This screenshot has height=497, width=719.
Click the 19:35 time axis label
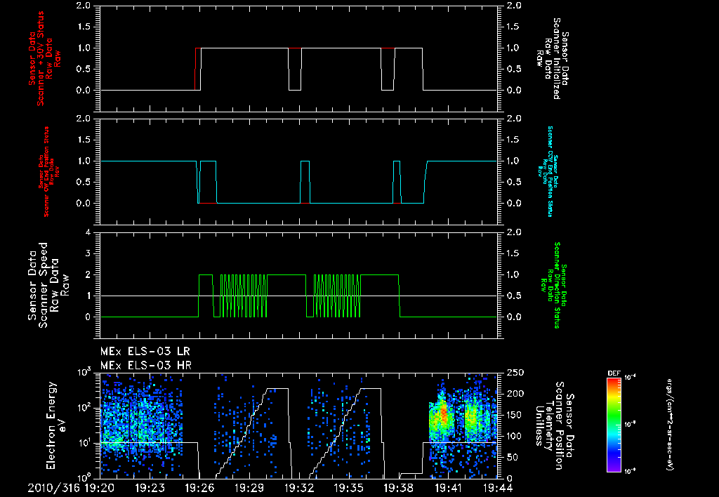[x=348, y=488]
